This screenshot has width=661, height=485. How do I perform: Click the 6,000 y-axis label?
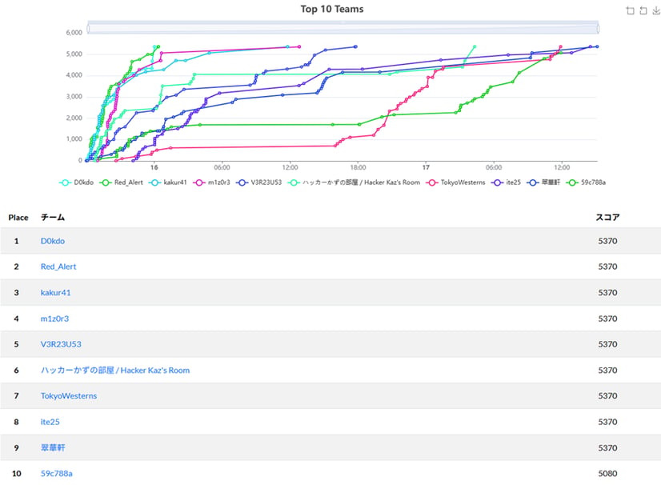pos(74,33)
